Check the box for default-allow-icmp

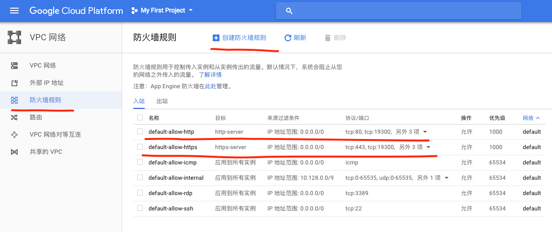(x=140, y=162)
